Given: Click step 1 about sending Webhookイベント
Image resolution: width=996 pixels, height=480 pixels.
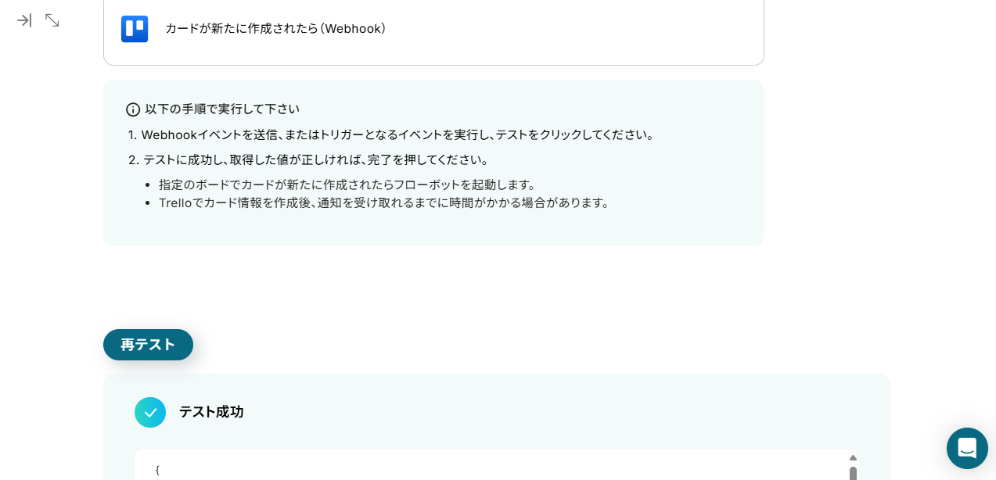Looking at the screenshot, I should 391,134.
